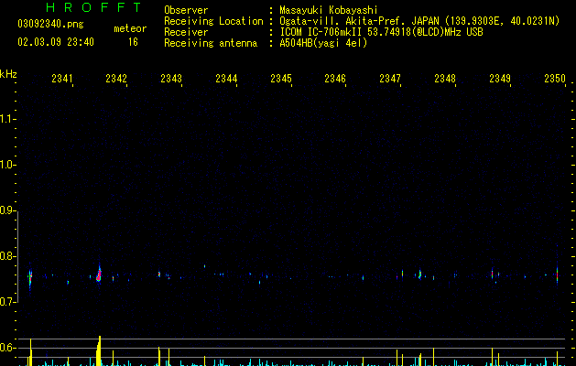Click the strong meteor echo just before 2342
Image resolution: width=576 pixels, height=366 pixels.
pos(99,274)
